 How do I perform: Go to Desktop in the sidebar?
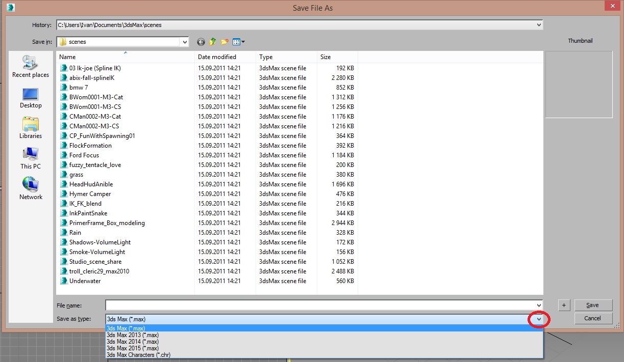31,98
